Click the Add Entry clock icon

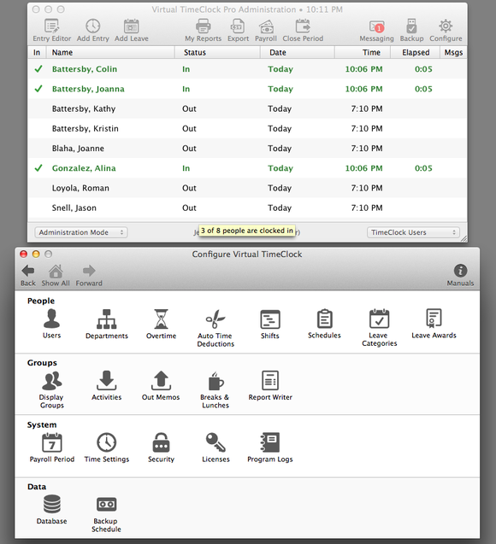92,26
